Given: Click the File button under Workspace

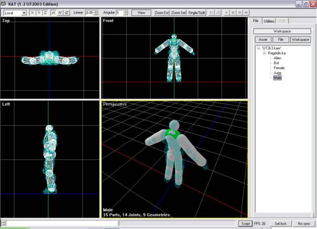Looking at the screenshot, I should [x=281, y=39].
